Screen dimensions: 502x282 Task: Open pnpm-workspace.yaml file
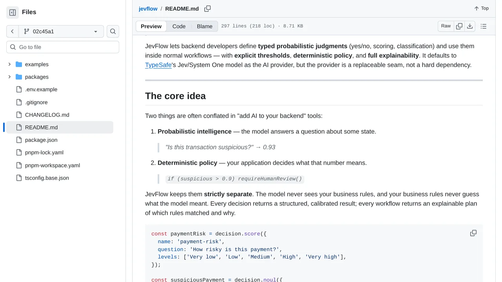coord(53,165)
